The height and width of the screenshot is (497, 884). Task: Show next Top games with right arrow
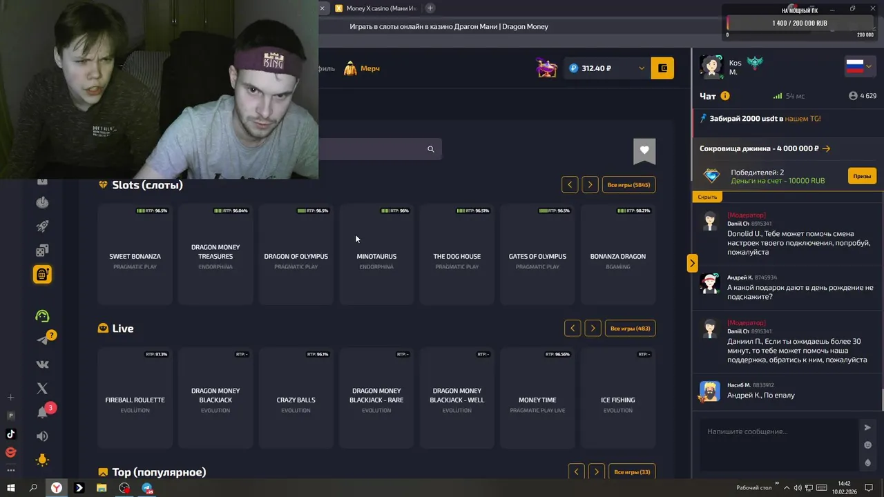[x=597, y=471]
